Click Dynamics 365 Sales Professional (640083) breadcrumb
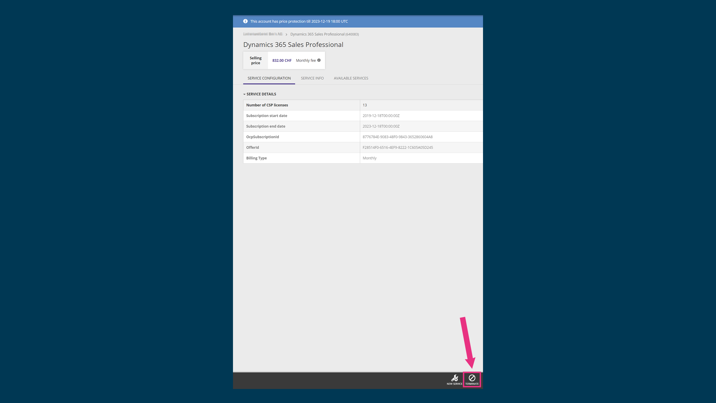Screen dimensions: 716x403 [324, 34]
